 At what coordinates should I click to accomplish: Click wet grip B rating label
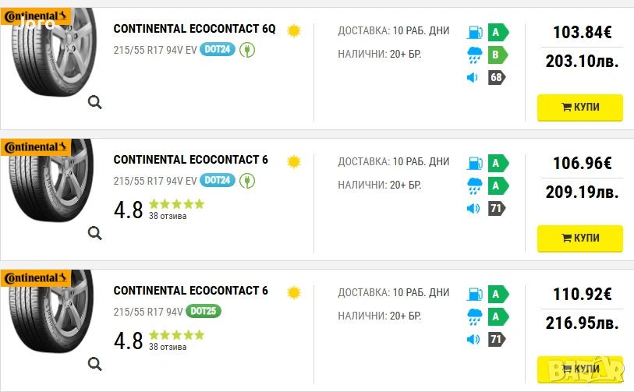click(x=498, y=55)
